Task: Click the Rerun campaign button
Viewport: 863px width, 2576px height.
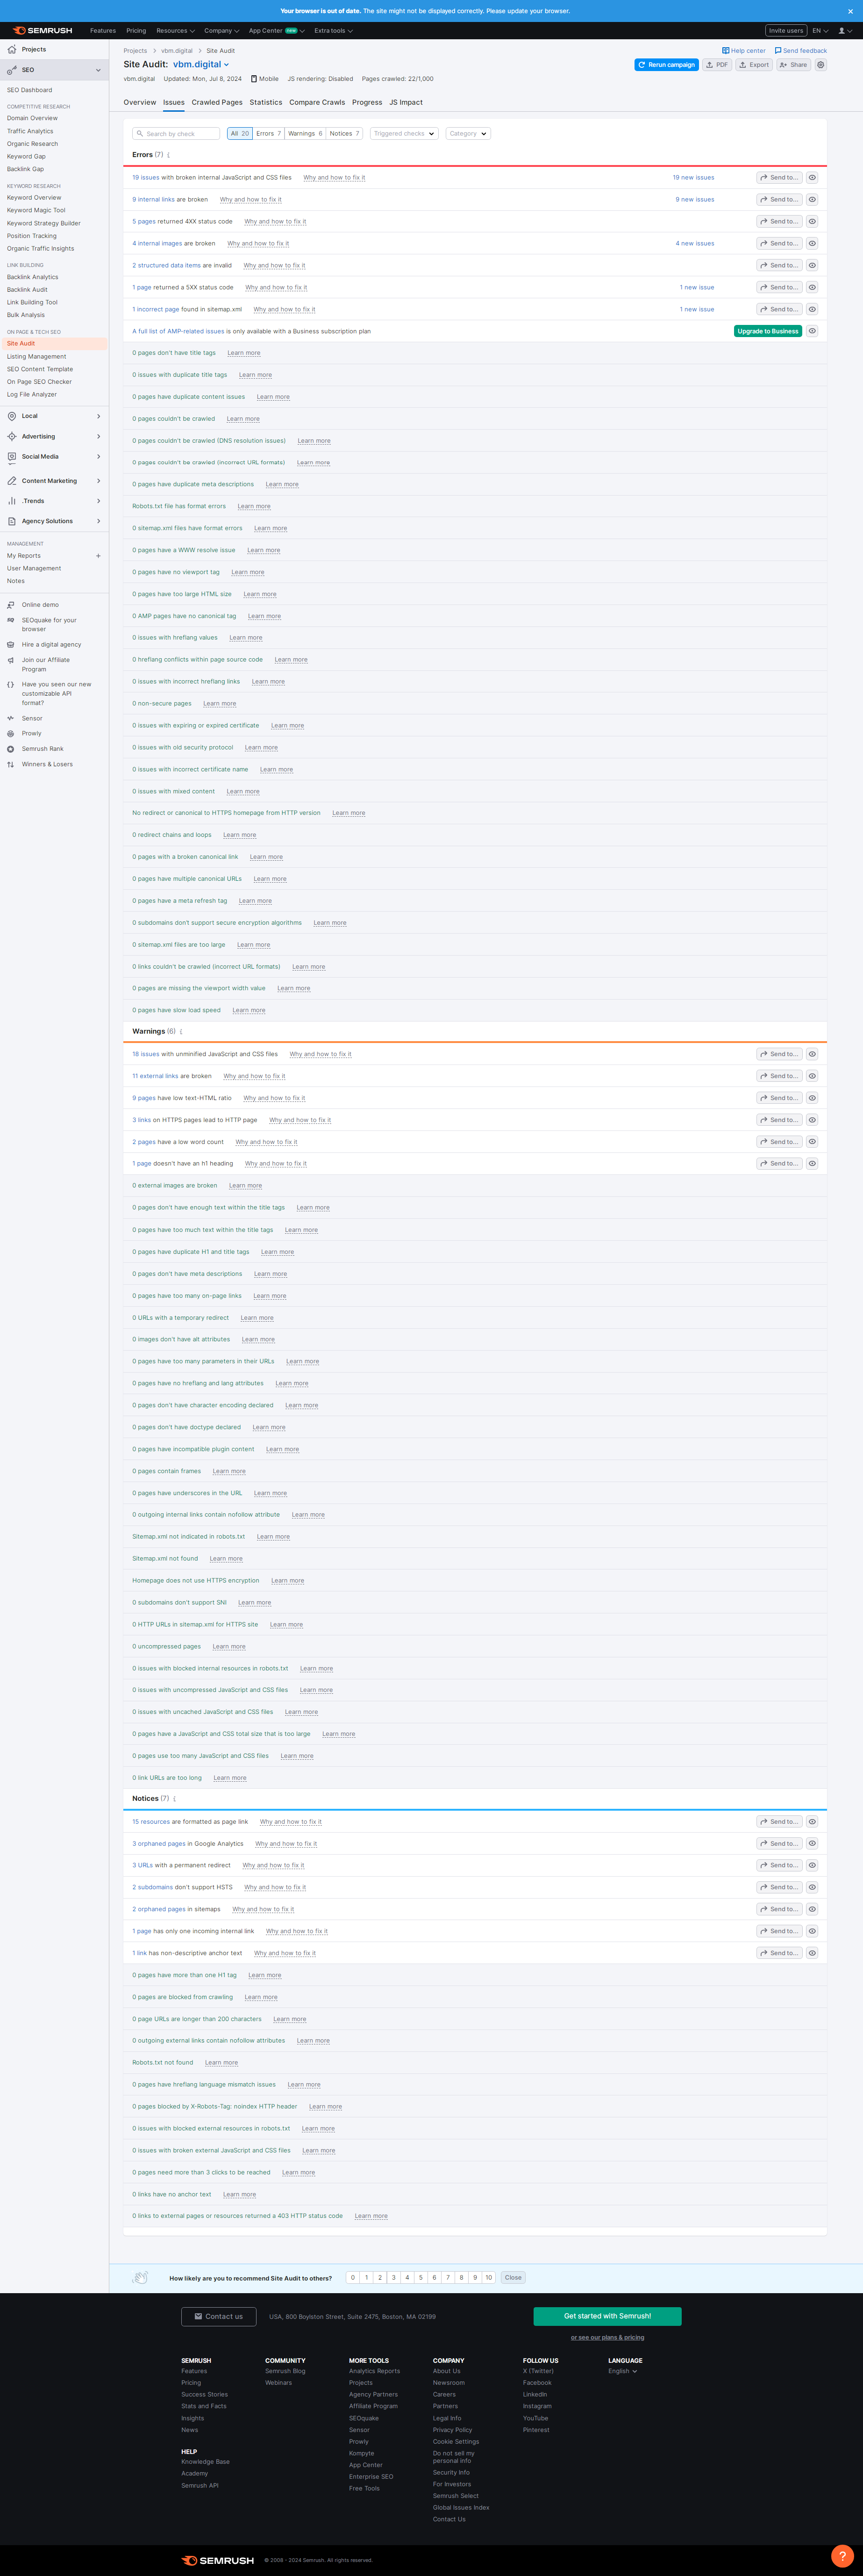Action: tap(666, 65)
